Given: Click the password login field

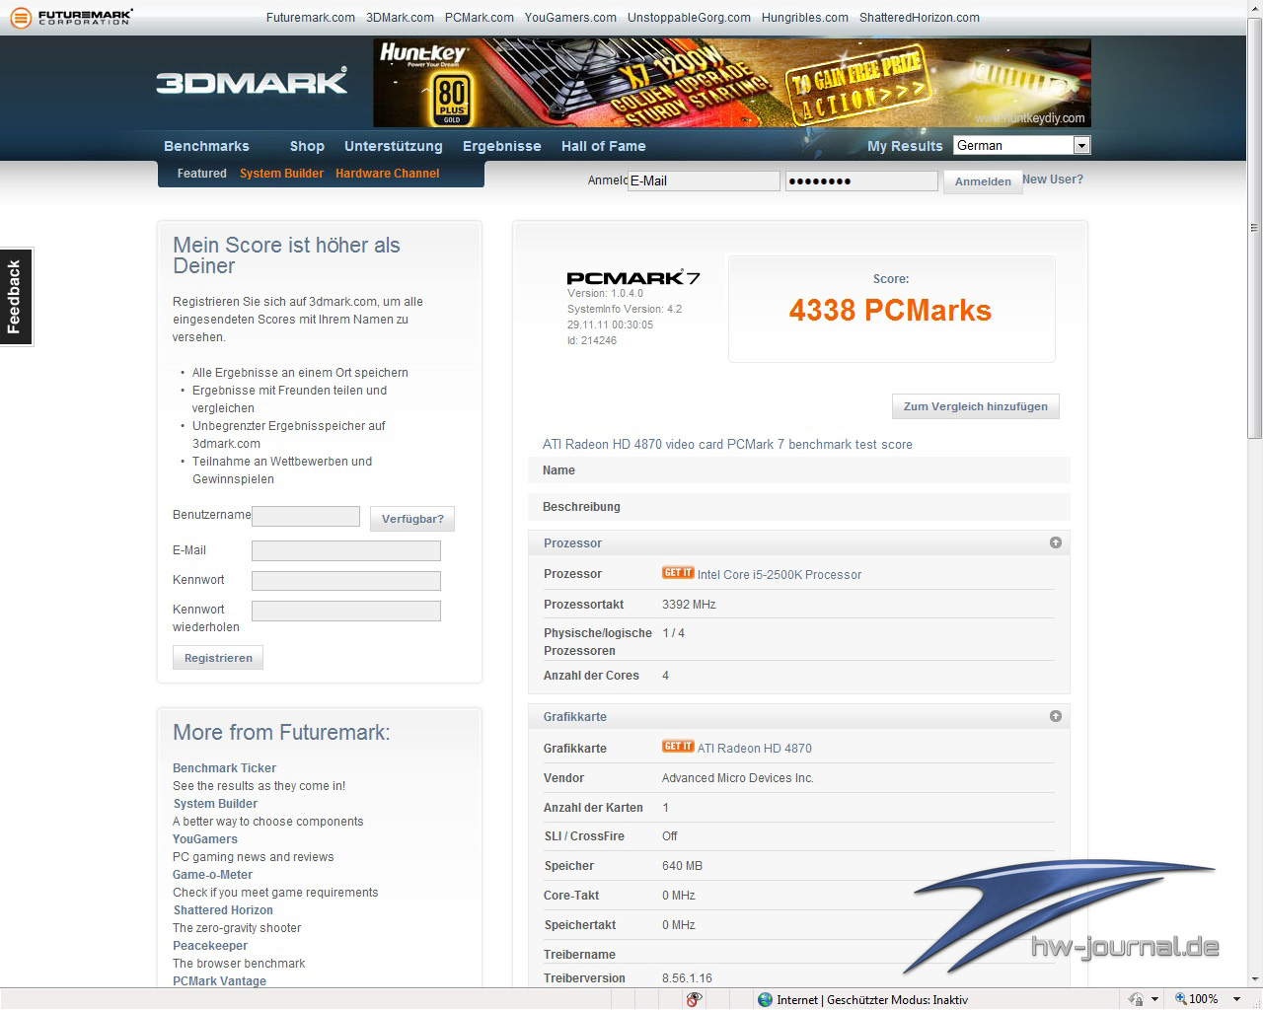Looking at the screenshot, I should tap(861, 180).
